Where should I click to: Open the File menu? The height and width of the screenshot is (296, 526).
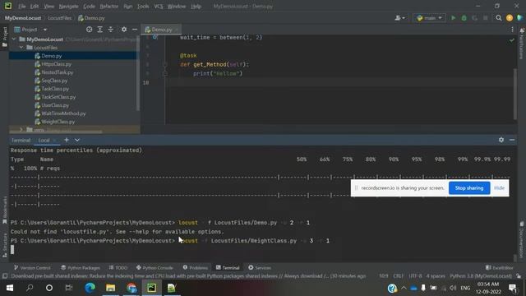click(22, 7)
